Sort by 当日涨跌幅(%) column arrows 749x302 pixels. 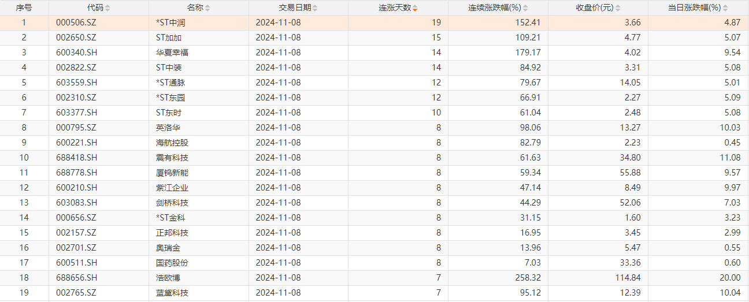click(x=725, y=8)
